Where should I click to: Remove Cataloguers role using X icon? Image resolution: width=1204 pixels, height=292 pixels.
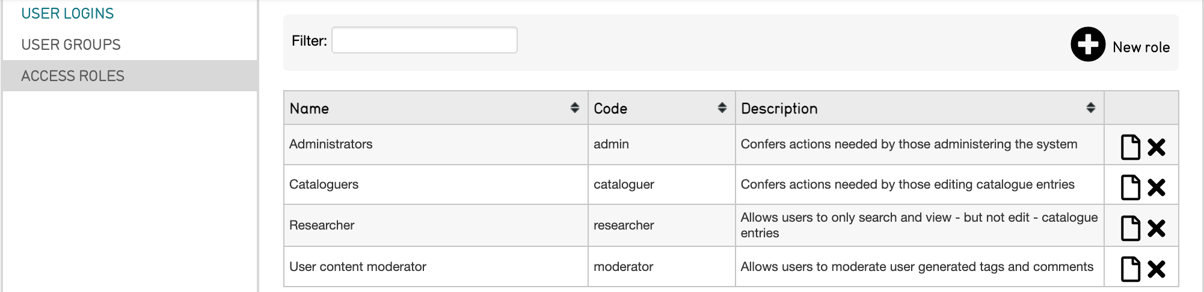pos(1156,187)
